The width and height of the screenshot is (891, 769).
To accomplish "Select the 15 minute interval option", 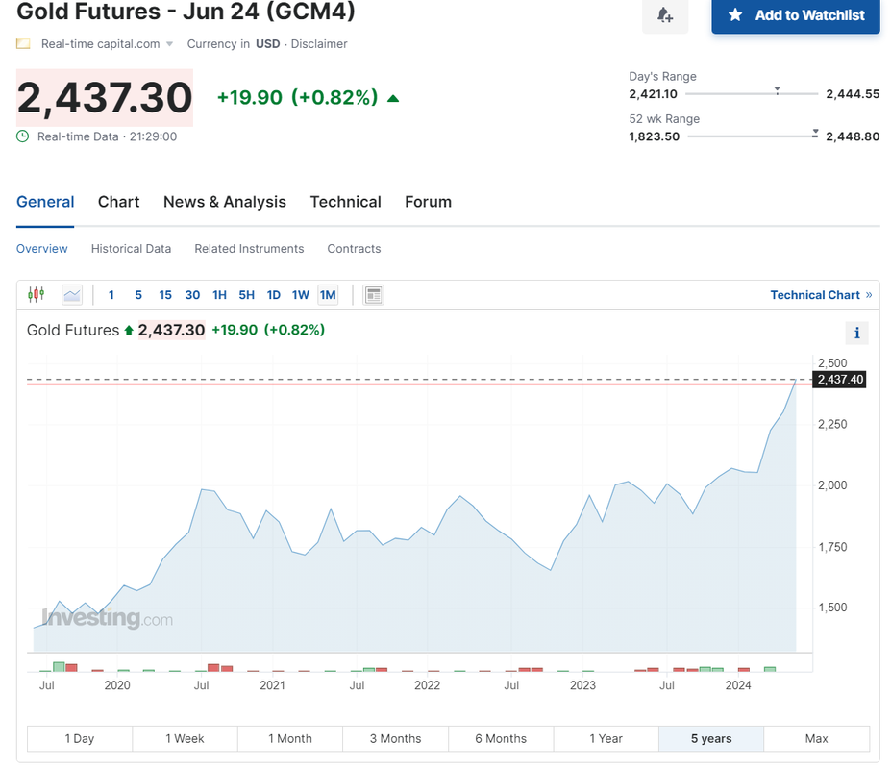I will [165, 295].
